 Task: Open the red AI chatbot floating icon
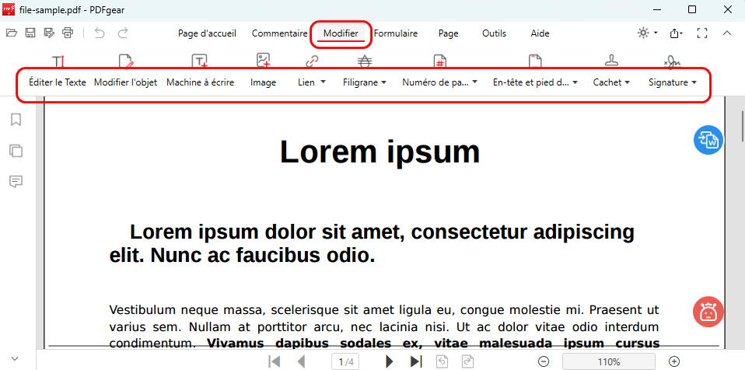(708, 312)
